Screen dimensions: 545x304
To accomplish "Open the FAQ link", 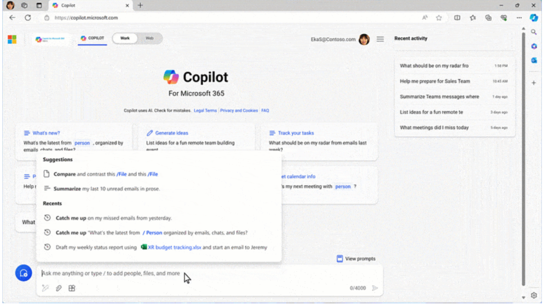I will 265,111.
